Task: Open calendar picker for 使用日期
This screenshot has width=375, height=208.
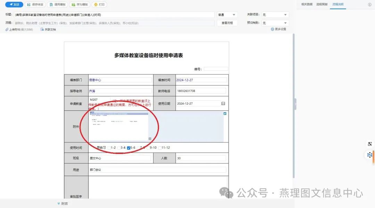Action: [x=223, y=103]
